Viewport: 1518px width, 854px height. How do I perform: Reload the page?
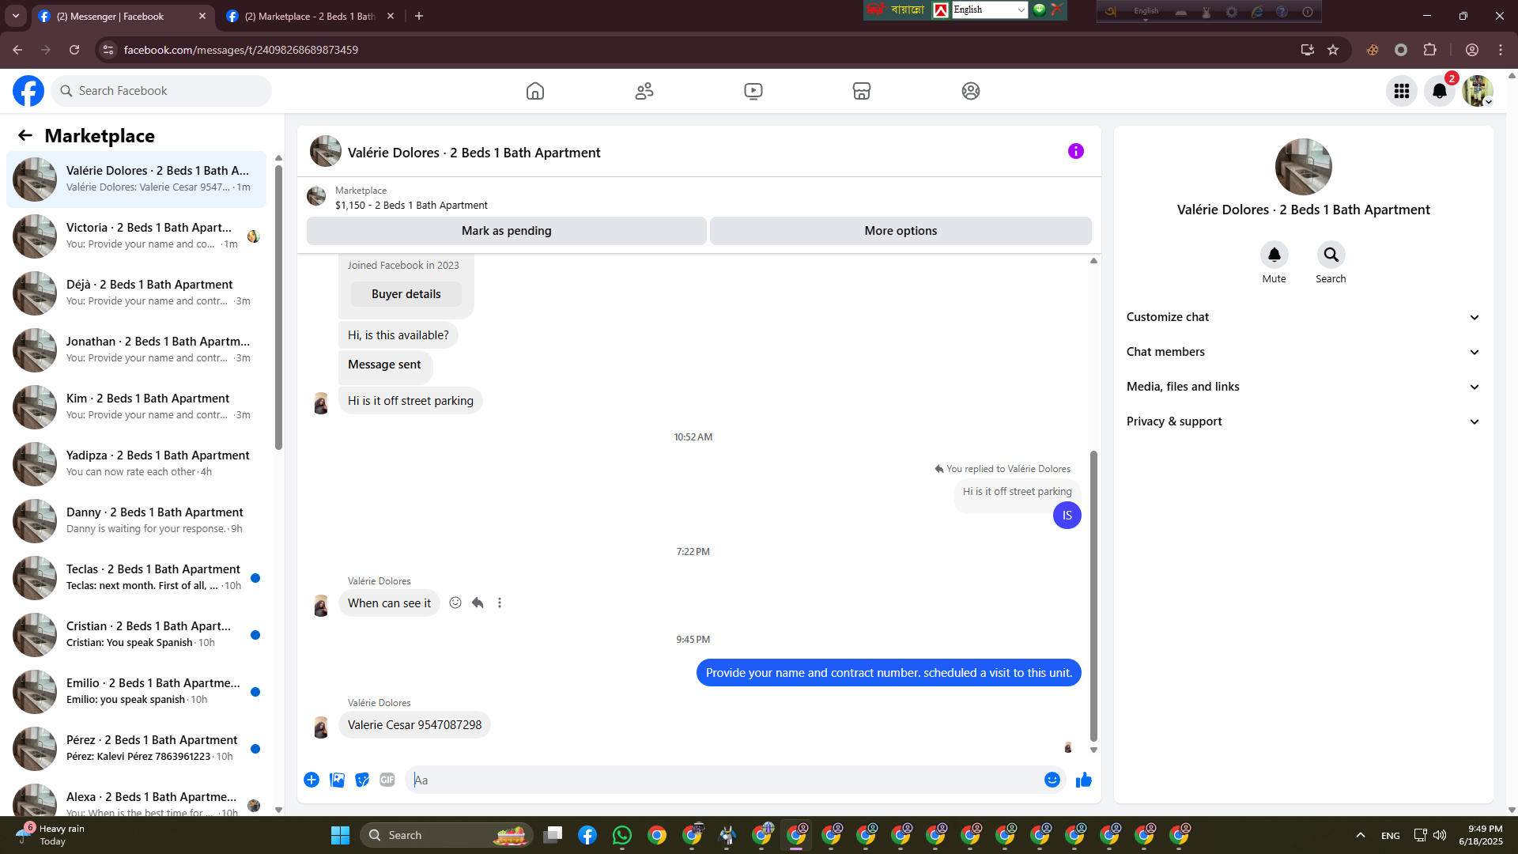[x=74, y=50]
